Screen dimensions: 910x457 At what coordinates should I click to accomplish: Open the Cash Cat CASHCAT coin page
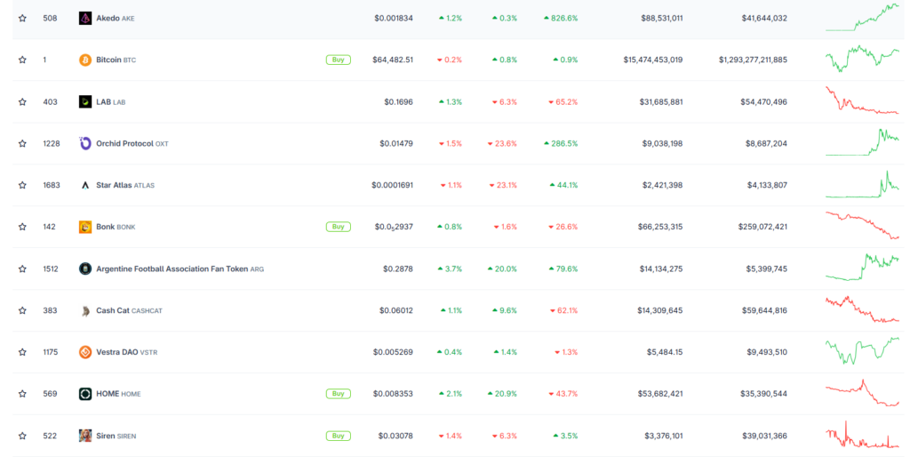coord(130,310)
